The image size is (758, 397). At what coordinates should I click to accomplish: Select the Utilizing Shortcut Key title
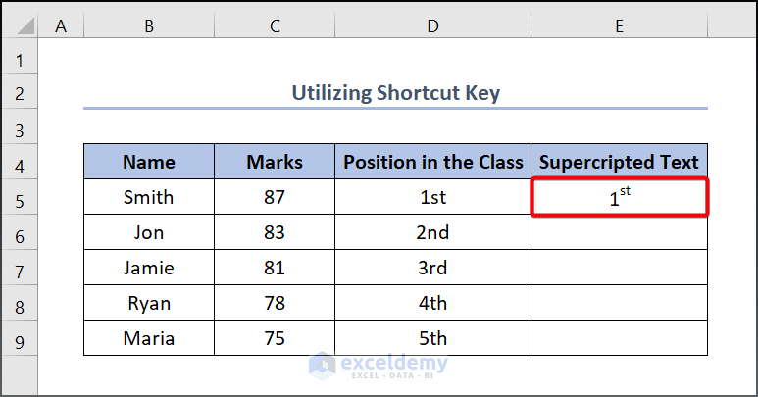(x=395, y=93)
